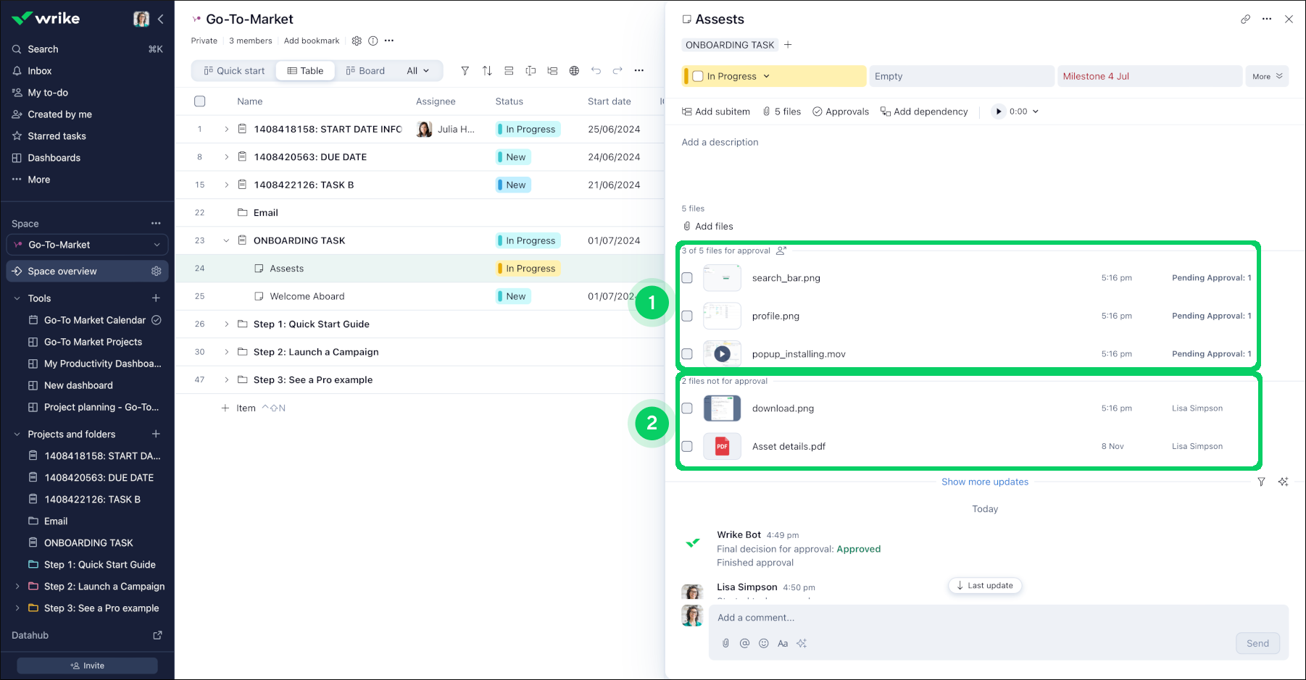Screen dimensions: 1306x680
Task: Click the plus icon next to Tools
Action: click(156, 298)
